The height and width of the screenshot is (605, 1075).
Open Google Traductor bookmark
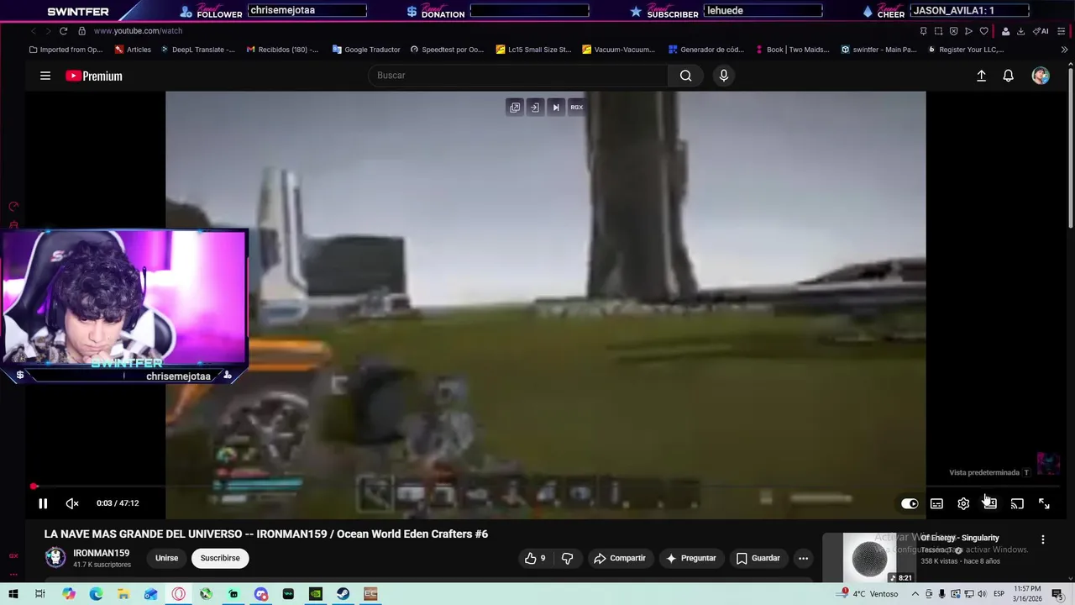pyautogui.click(x=366, y=50)
